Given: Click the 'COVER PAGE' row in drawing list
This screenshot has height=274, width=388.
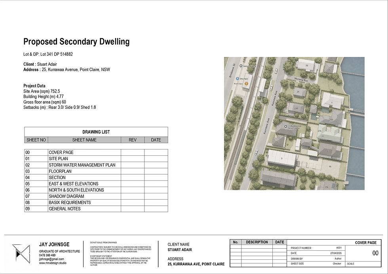Looking at the screenshot, I should point(96,153).
